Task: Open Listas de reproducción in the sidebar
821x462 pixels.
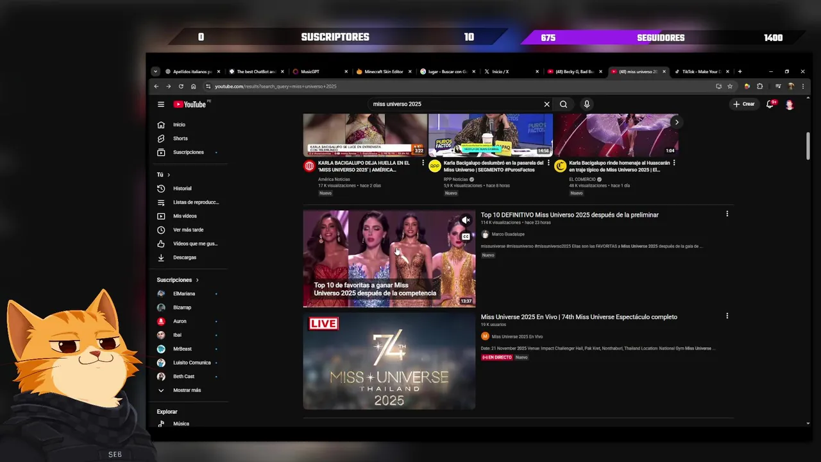Action: 187,202
